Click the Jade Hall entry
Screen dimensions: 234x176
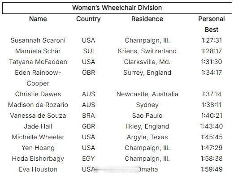(38, 126)
